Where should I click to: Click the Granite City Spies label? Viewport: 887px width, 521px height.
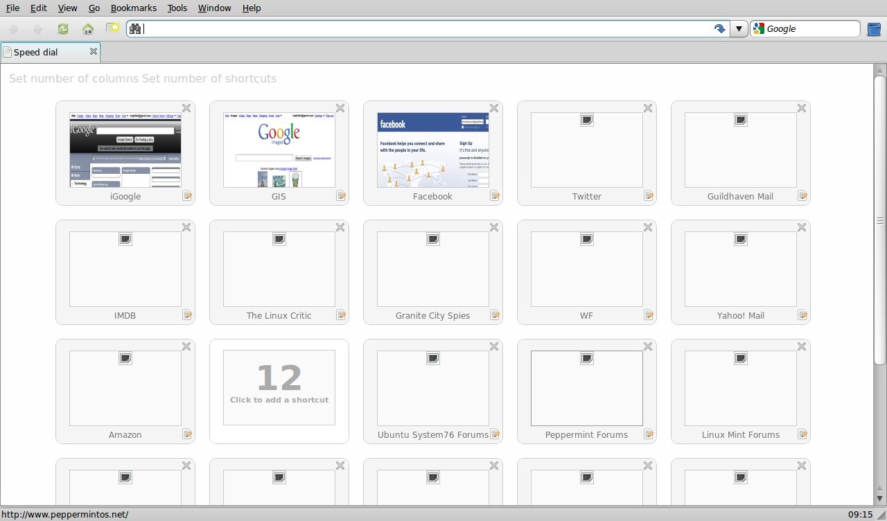432,315
